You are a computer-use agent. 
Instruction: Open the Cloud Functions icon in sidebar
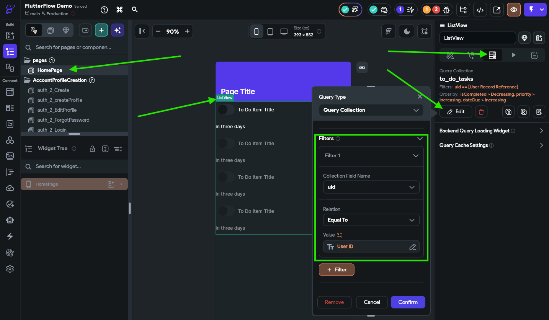[x=10, y=188]
